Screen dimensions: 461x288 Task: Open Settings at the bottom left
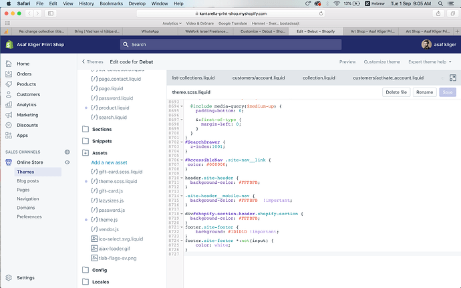(x=25, y=277)
